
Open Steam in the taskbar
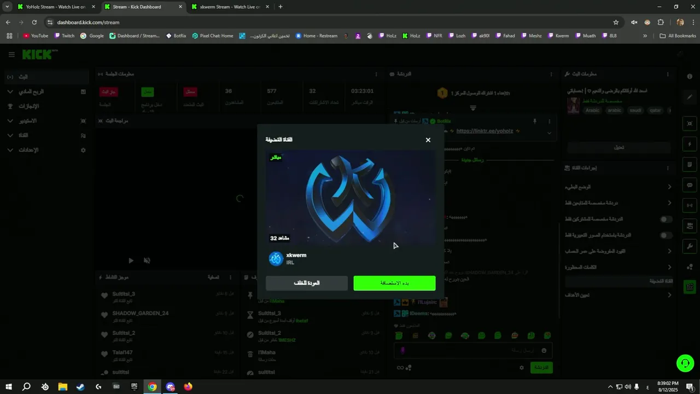(80, 387)
